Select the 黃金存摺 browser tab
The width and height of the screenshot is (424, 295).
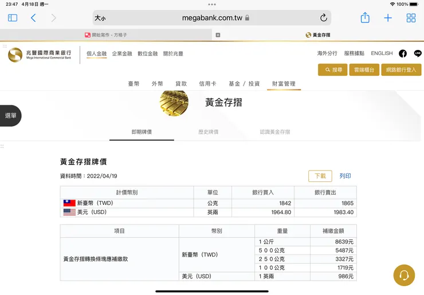[x=318, y=35]
